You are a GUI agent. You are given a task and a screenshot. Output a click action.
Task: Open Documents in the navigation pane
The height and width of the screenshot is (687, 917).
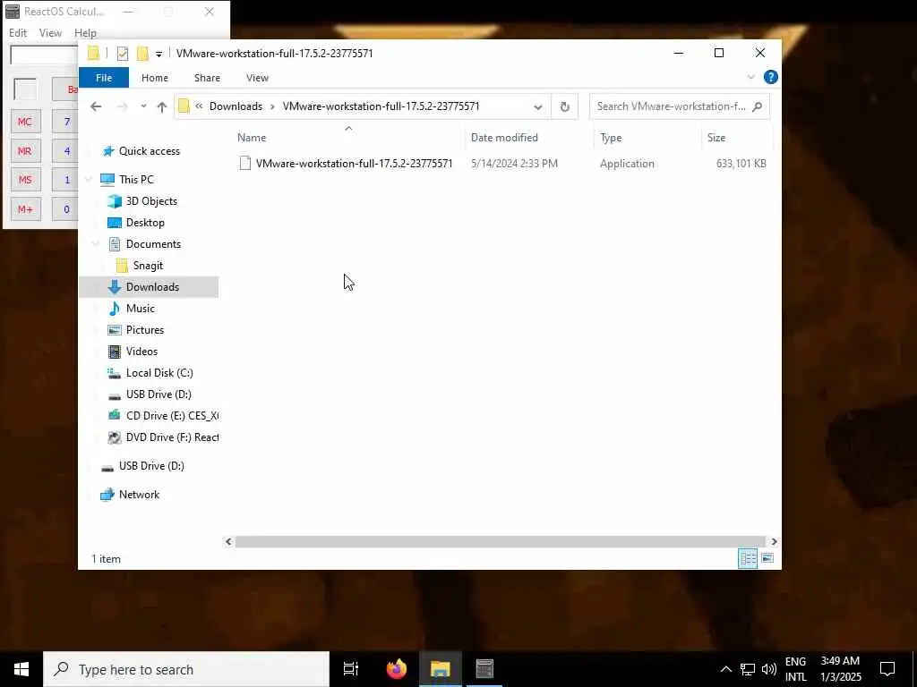point(153,244)
